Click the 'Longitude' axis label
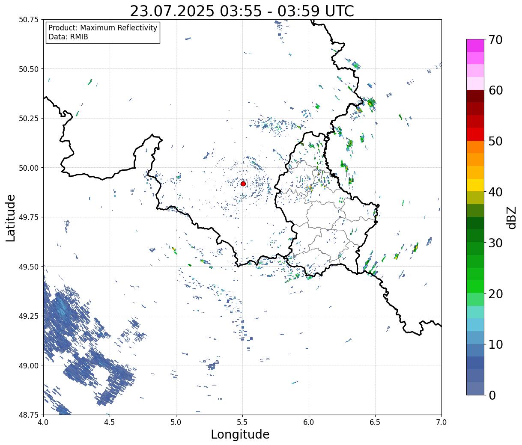 click(x=240, y=434)
